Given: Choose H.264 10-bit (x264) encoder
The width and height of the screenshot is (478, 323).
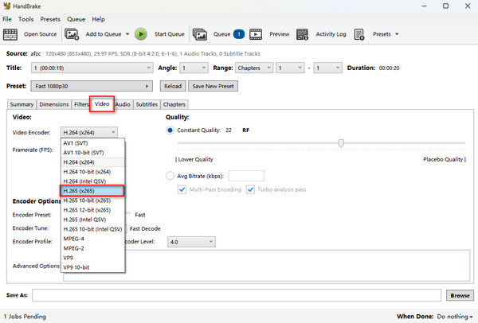Looking at the screenshot, I should (92, 172).
